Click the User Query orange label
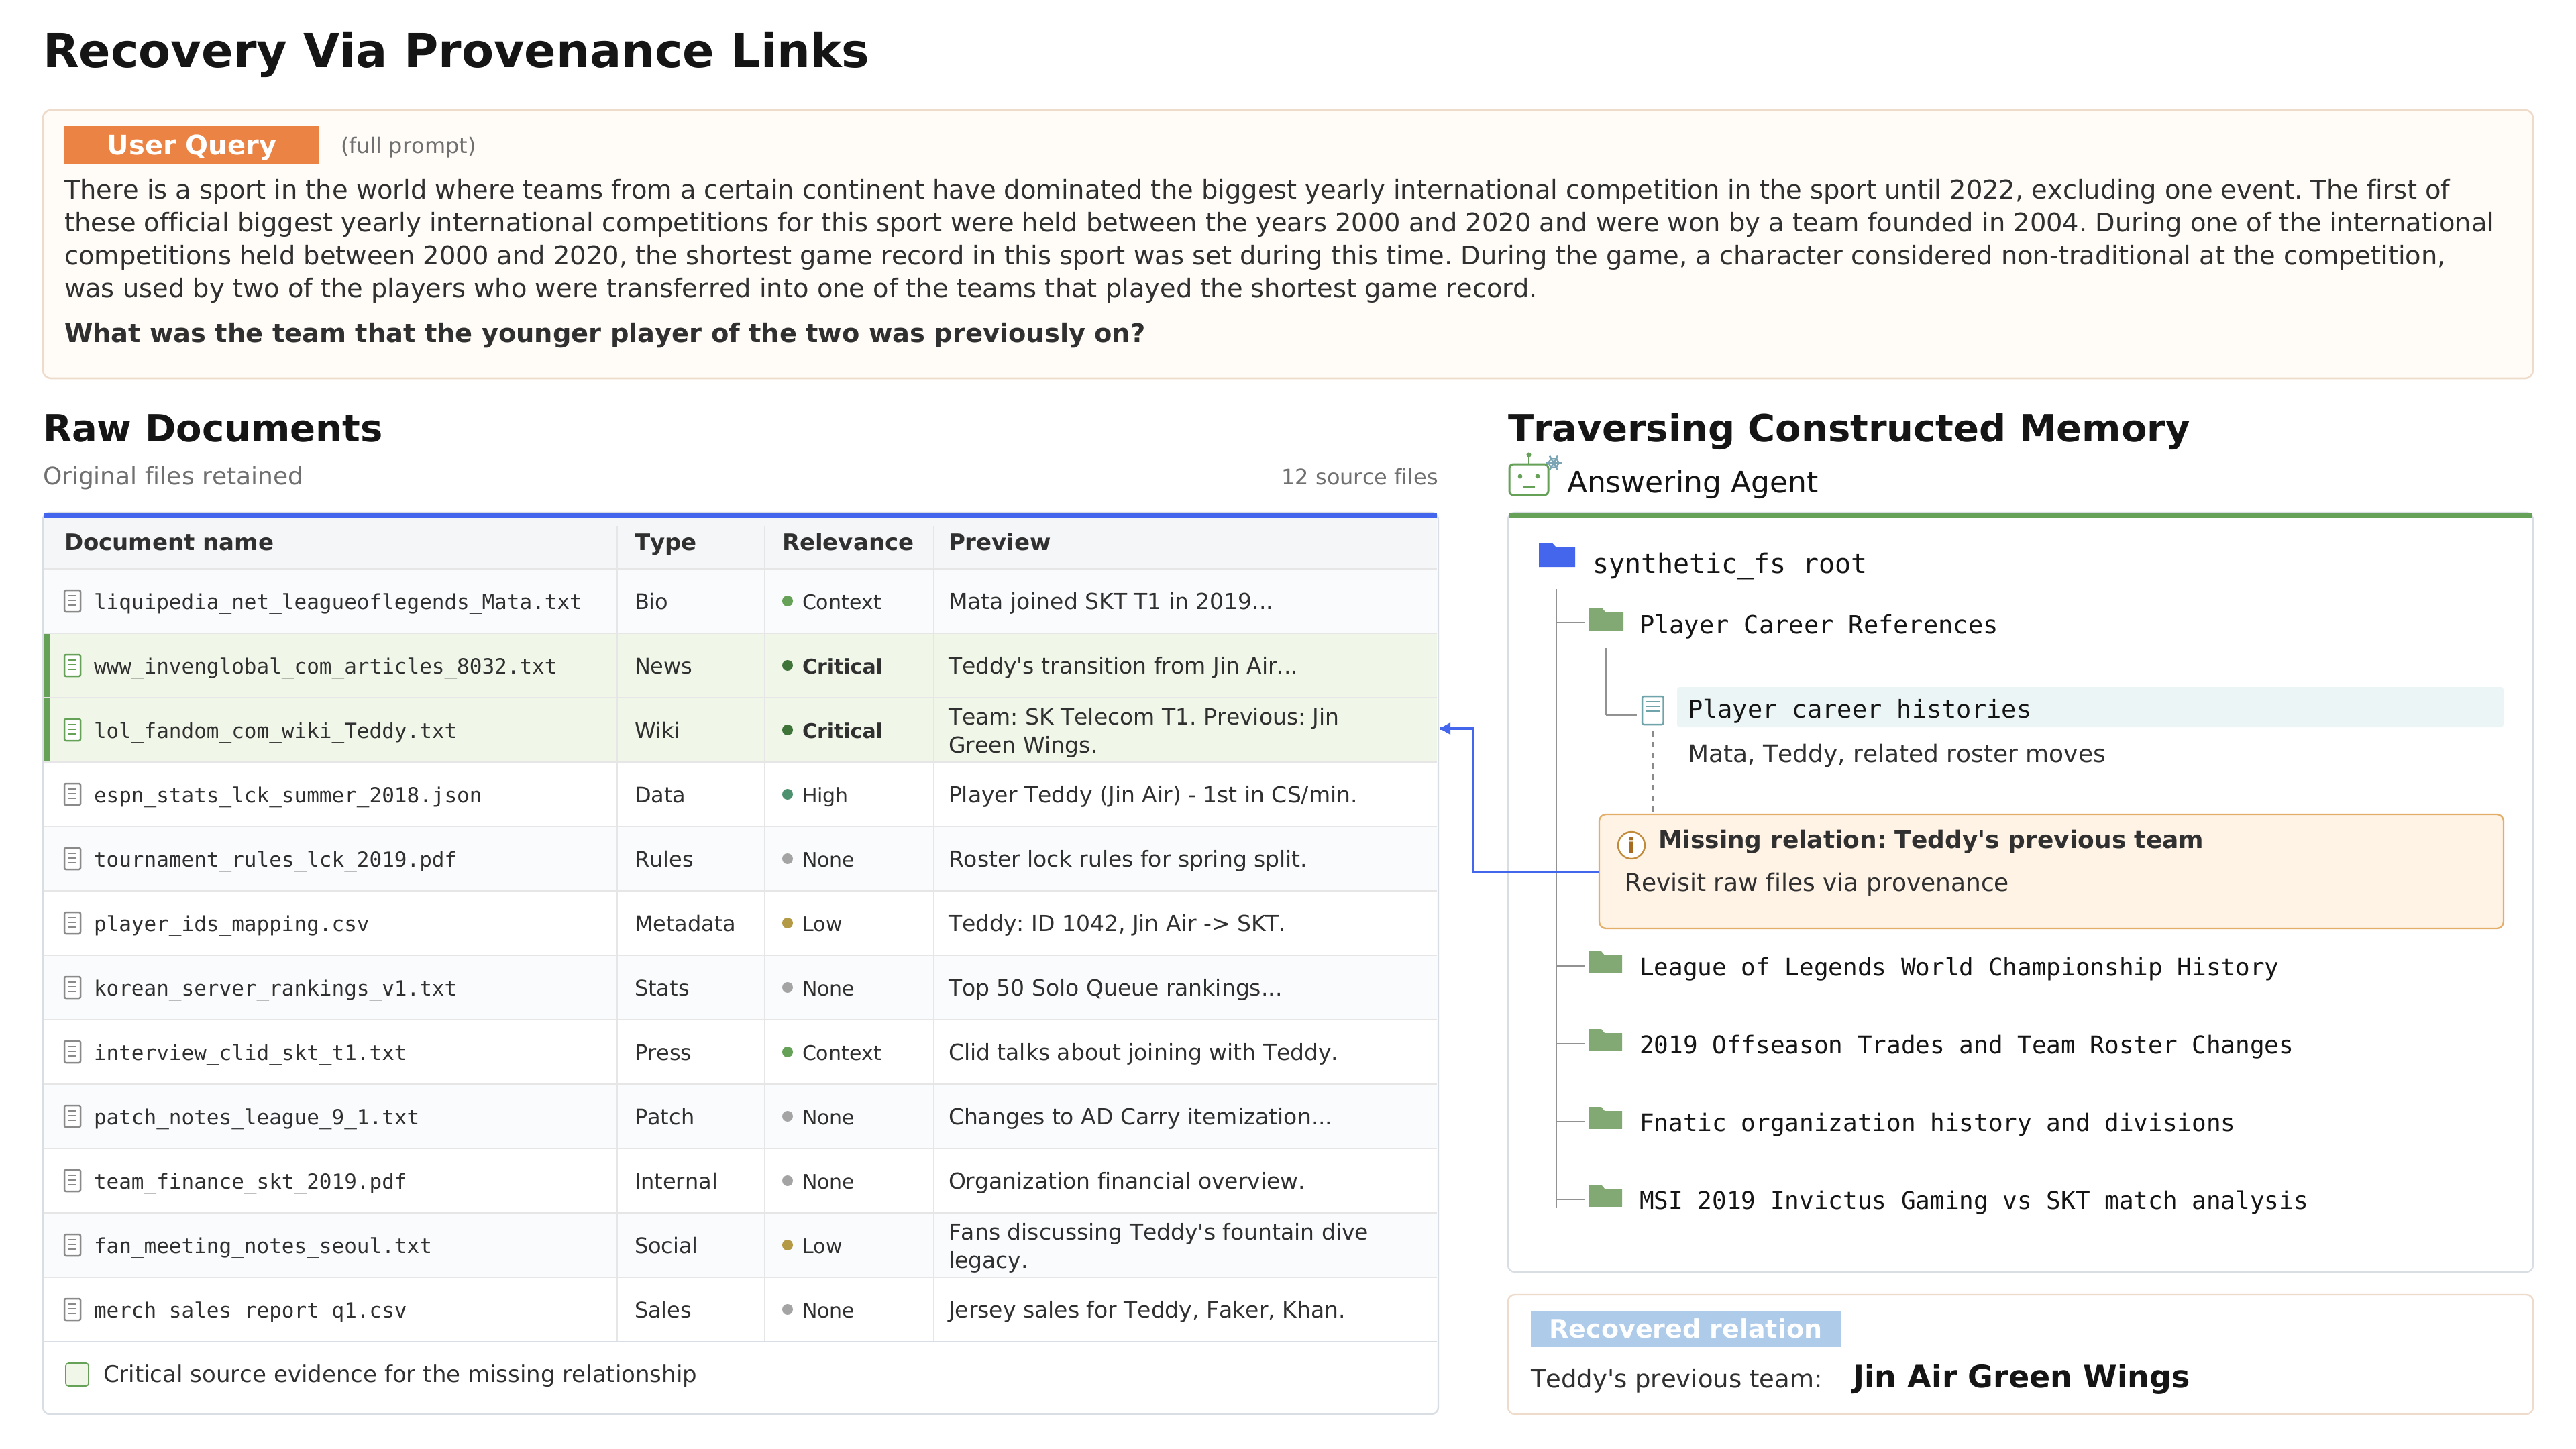 [191, 145]
